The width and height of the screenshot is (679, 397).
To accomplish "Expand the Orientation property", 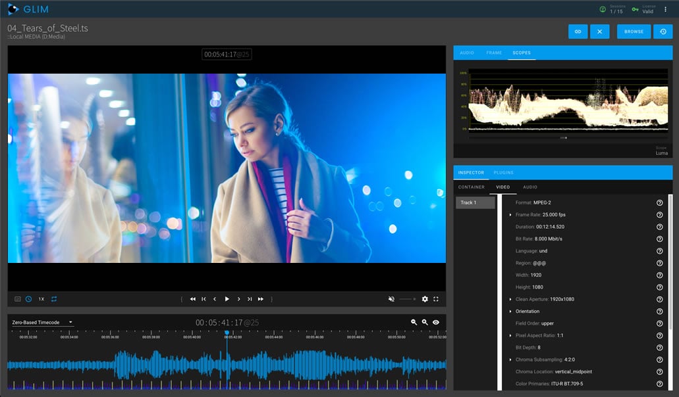I will [x=510, y=312].
